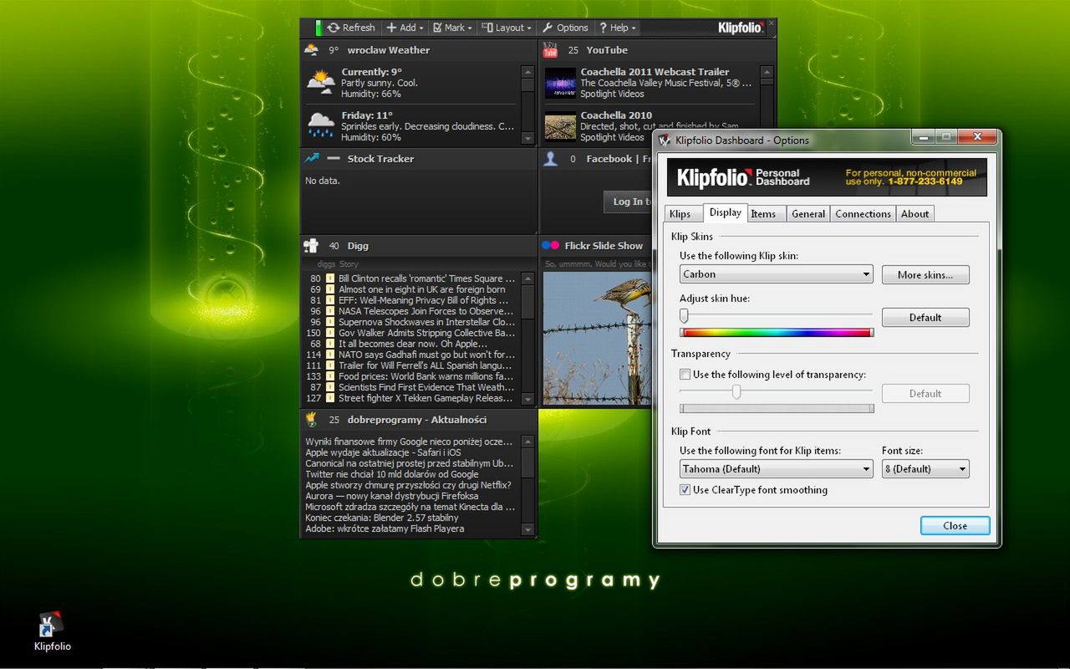Select the Display tab
Viewport: 1070px width, 669px height.
[726, 212]
